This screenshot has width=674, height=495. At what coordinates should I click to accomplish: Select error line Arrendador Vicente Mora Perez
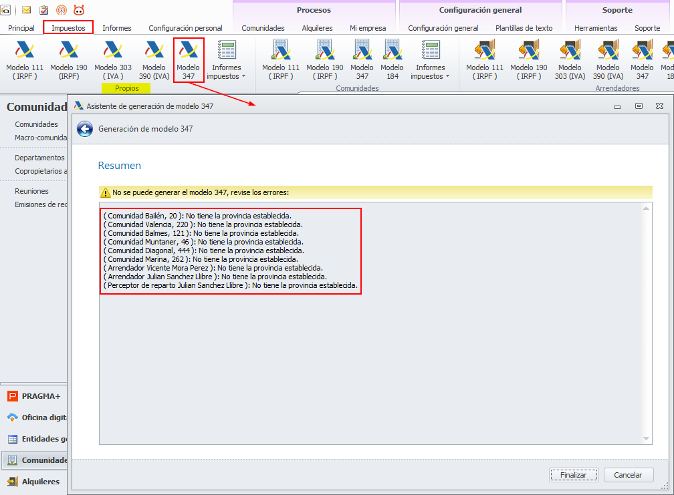tap(213, 268)
